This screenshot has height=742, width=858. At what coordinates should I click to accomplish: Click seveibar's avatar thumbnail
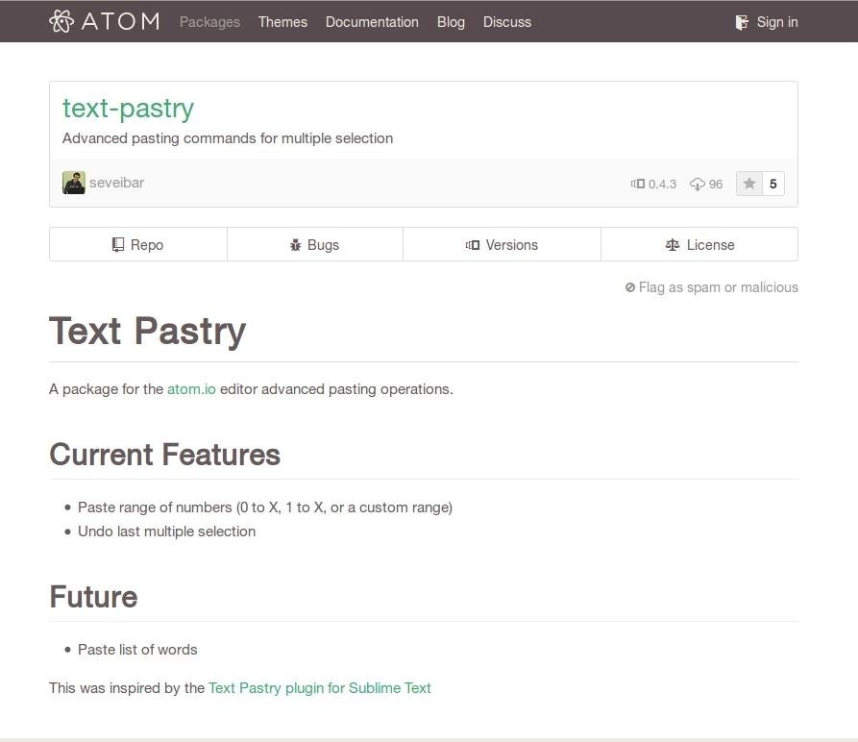tap(74, 183)
